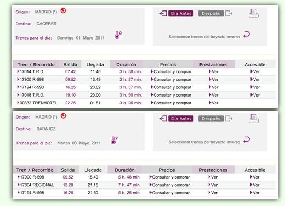View Prestaciones for train 00332 TRENHOTEL
Screen dimensions: 285x206
click(x=214, y=103)
